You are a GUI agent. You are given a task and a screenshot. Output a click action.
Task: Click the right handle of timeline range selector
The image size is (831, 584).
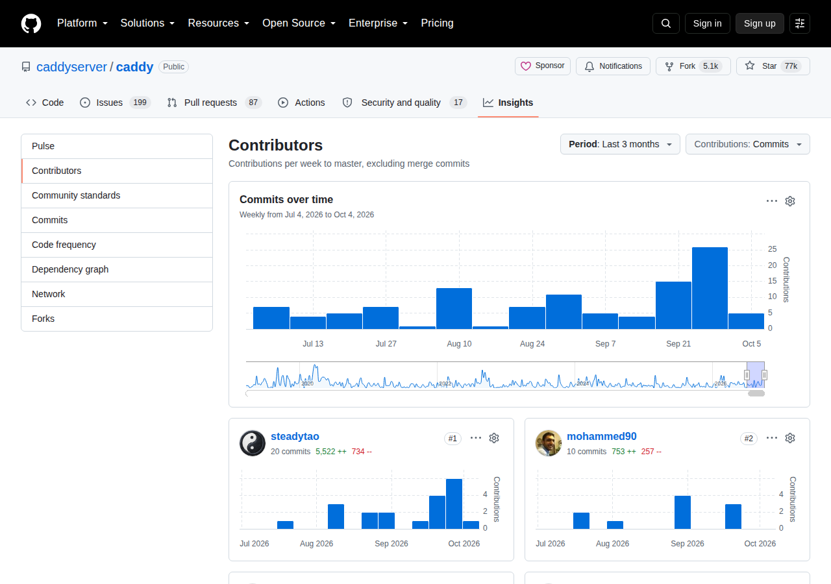[x=764, y=375]
